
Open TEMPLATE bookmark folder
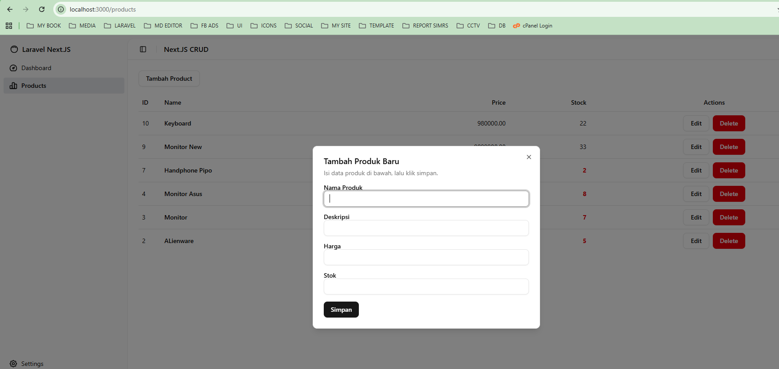[x=377, y=26]
